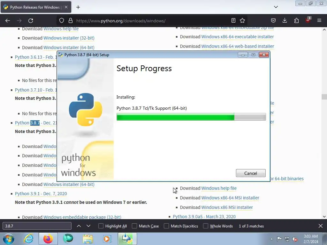Toggle reader view icon in address bar

233,20
